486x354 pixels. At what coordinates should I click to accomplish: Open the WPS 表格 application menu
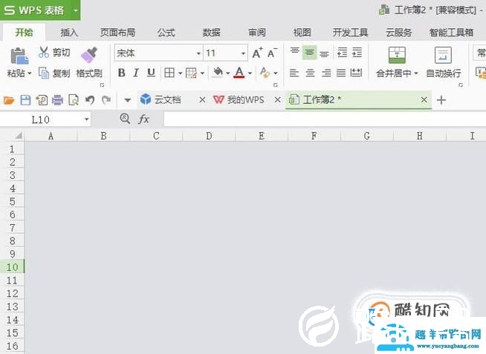click(x=40, y=10)
